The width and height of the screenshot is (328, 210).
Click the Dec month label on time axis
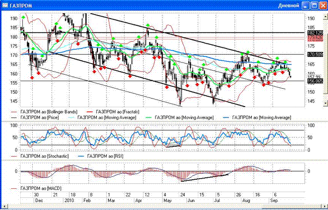[x=39, y=200]
